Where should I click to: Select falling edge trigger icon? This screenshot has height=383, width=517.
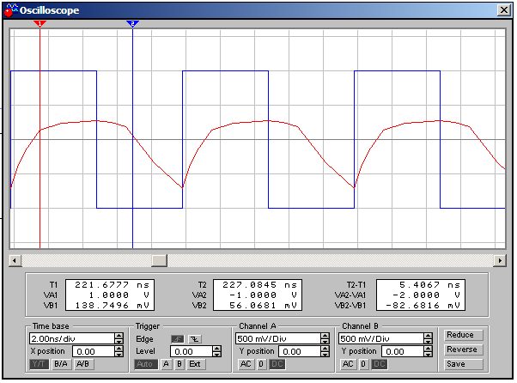pos(195,339)
